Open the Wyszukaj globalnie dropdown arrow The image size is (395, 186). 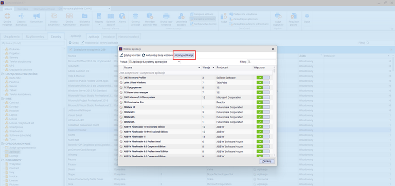pyautogui.click(x=109, y=9)
